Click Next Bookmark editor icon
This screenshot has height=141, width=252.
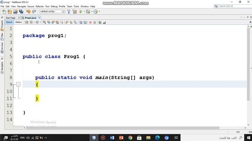71,22
